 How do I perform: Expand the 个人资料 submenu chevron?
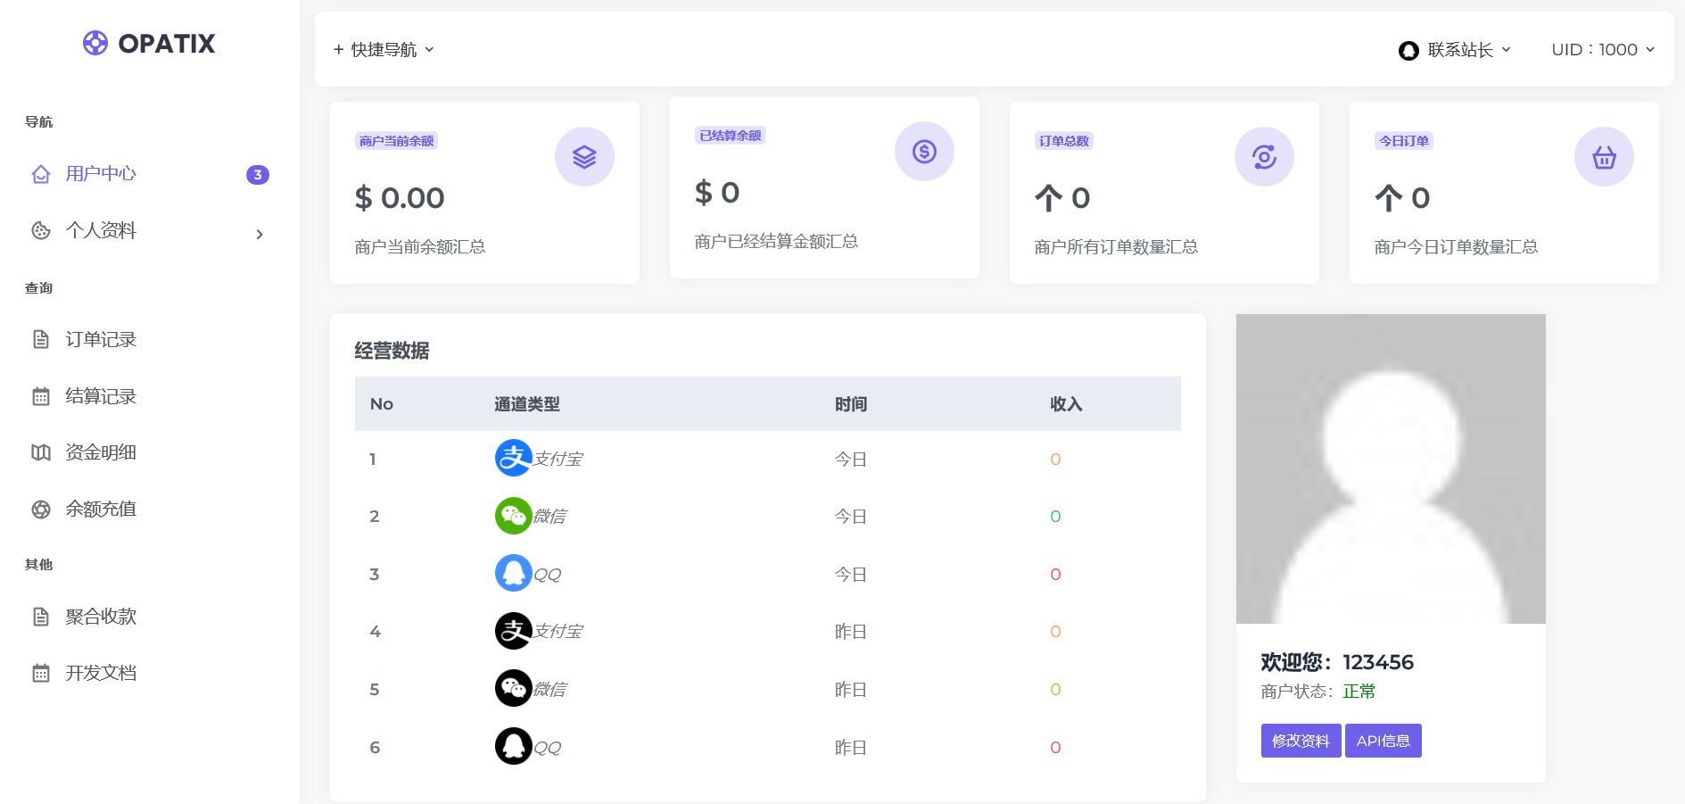coord(260,234)
